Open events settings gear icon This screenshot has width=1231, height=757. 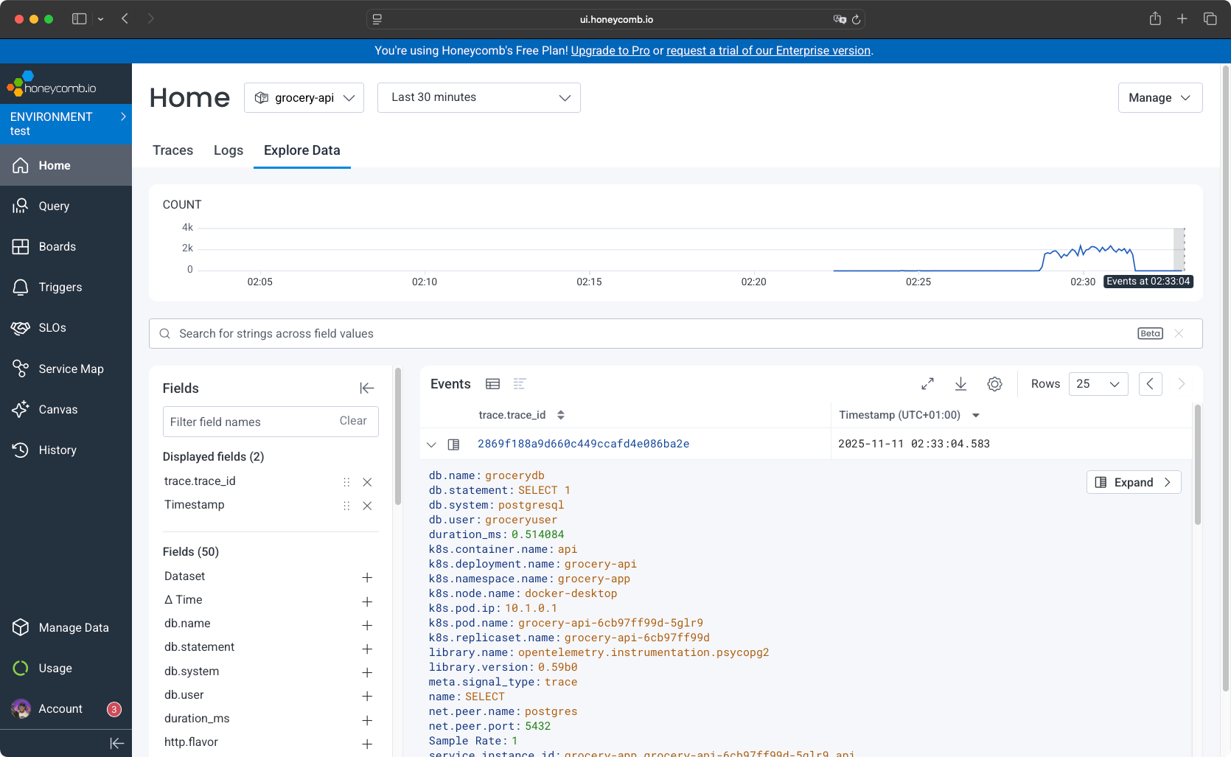point(994,384)
